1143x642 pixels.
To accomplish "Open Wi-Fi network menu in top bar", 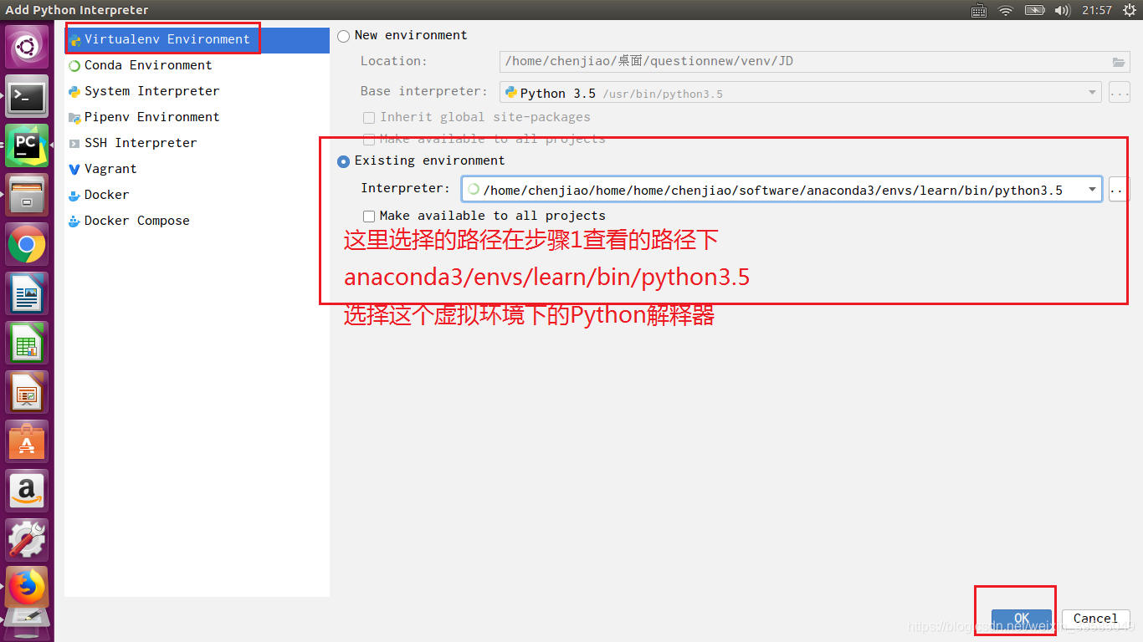I will tap(1006, 10).
